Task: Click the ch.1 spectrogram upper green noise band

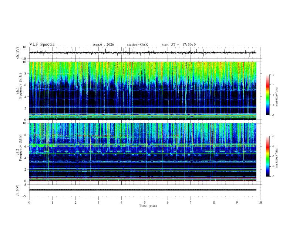Action: (142, 72)
